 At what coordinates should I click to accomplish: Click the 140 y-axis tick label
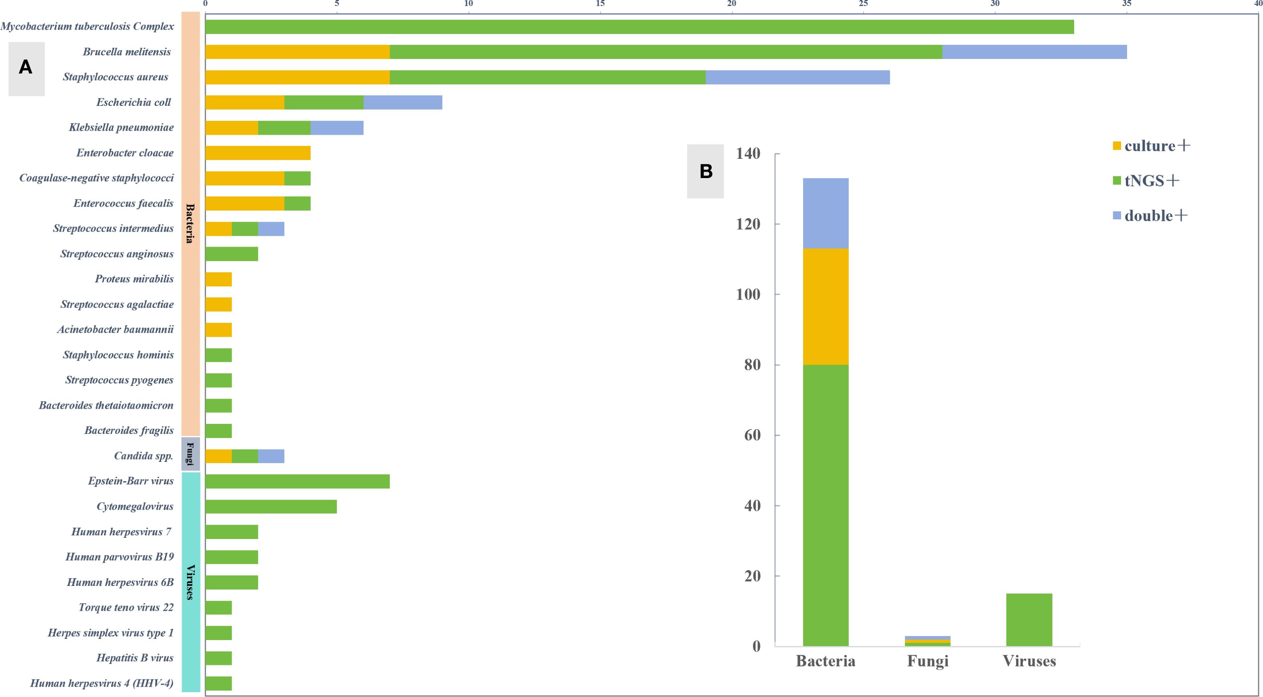748,154
